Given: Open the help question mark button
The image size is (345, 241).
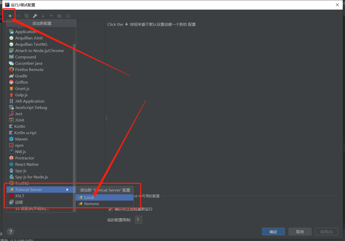Looking at the screenshot, I should pyautogui.click(x=10, y=232).
